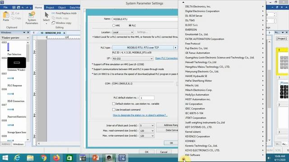
Task: Click the Address Range button
Action: pyautogui.click(x=167, y=125)
